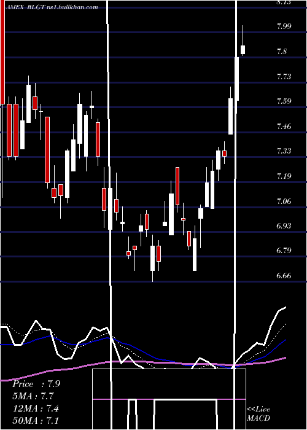Click the Price : 7.9 readout
This screenshot has height=430, width=307.
(36, 384)
